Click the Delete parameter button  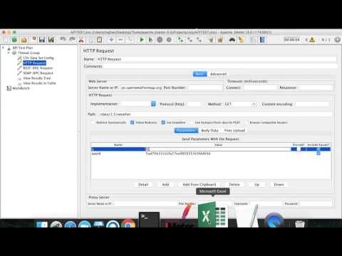[234, 184]
